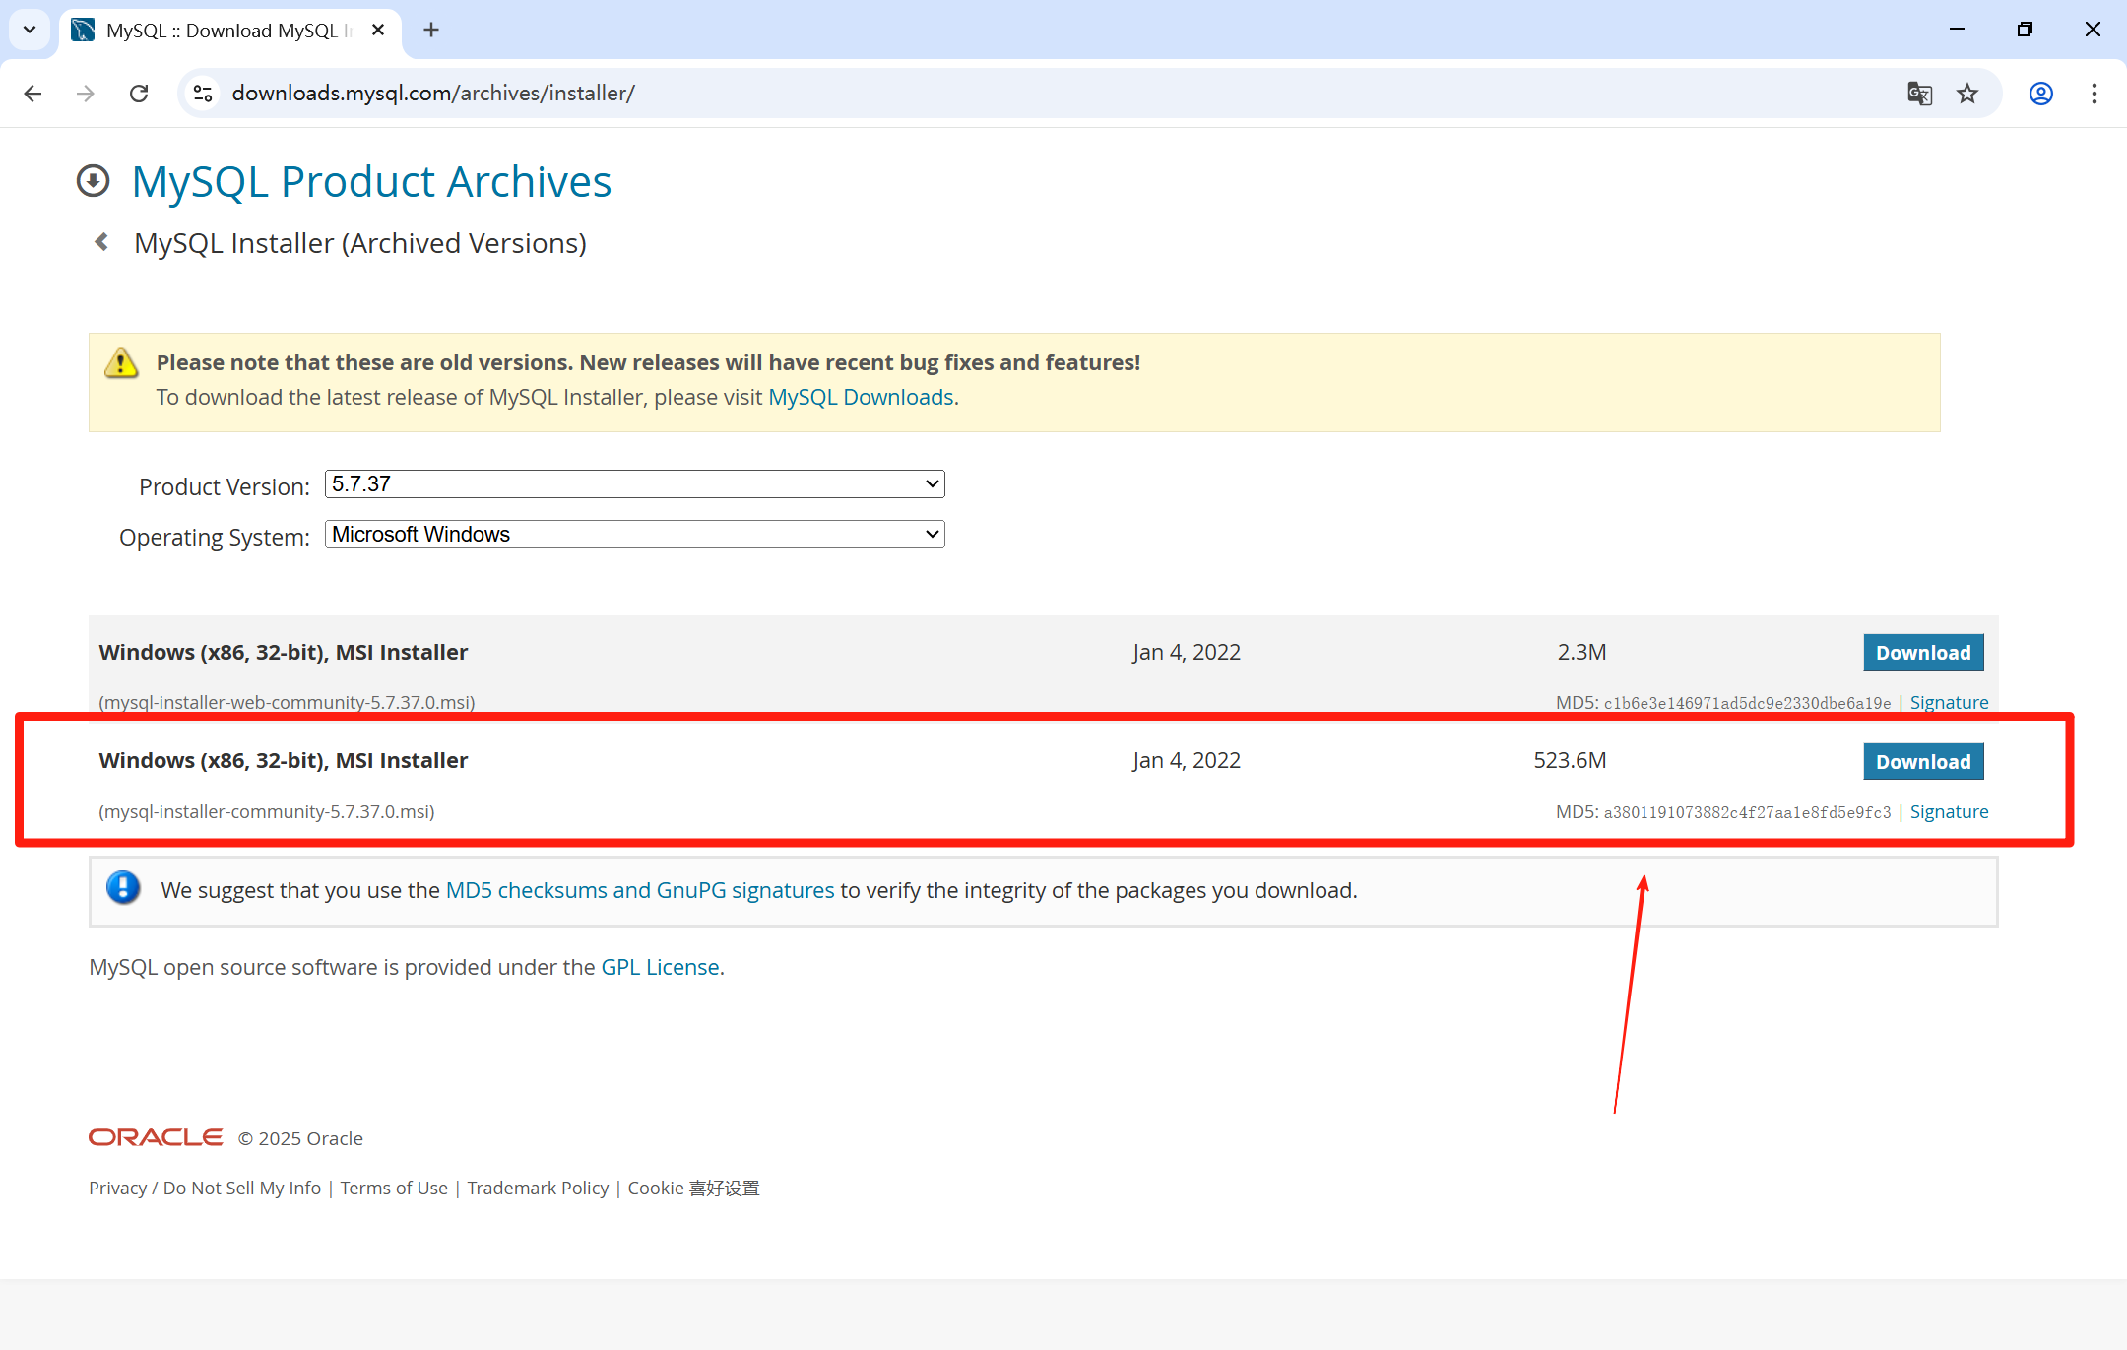The image size is (2127, 1350).
Task: Open a new tab with plus button
Action: pyautogui.click(x=431, y=30)
